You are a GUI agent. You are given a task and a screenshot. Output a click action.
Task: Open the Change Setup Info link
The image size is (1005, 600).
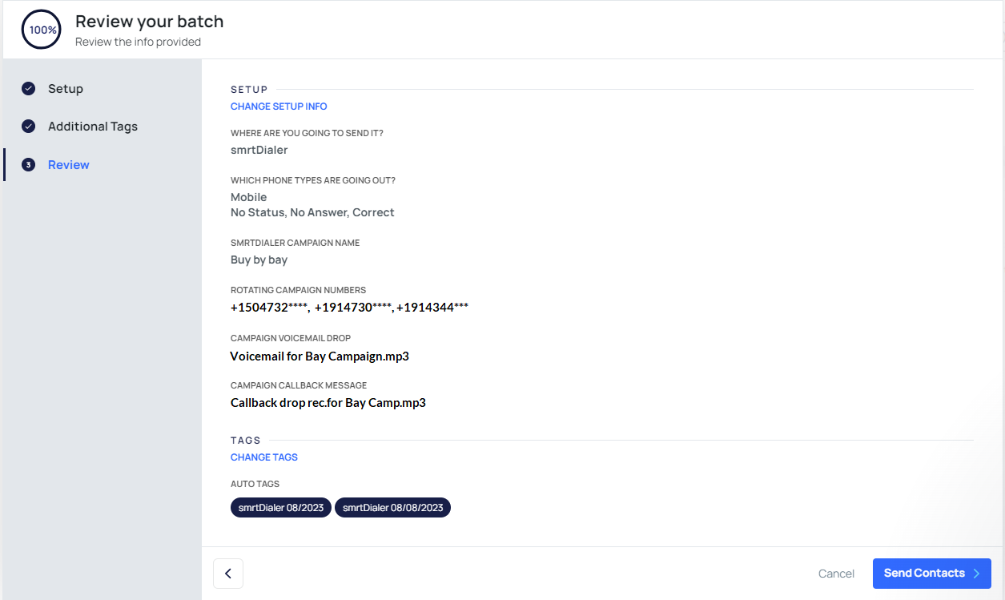click(279, 107)
